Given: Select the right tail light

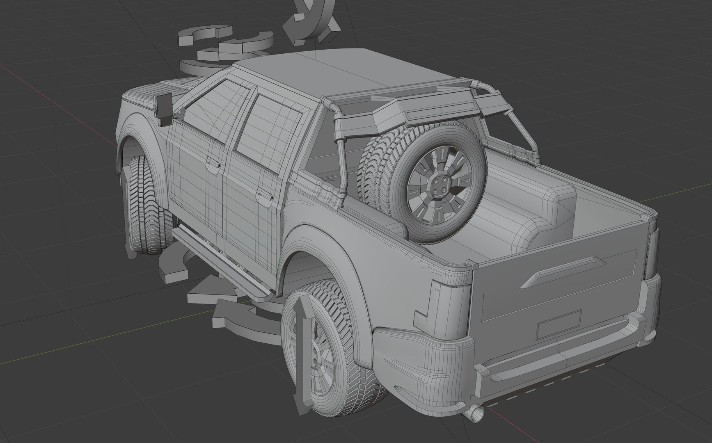Looking at the screenshot, I should [652, 255].
